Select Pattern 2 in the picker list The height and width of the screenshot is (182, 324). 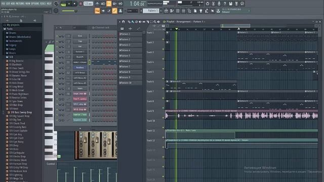pyautogui.click(x=131, y=39)
